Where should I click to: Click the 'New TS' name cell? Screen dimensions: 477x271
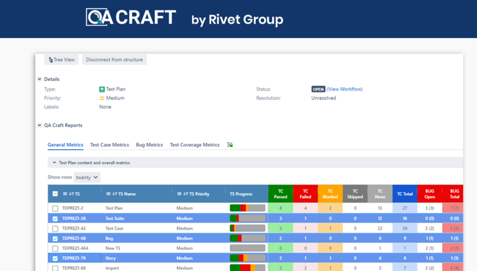pos(113,249)
